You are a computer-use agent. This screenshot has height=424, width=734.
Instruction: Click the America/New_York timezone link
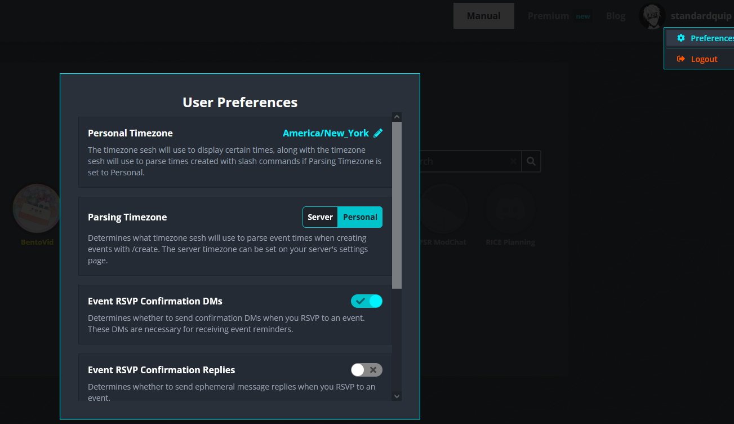click(326, 133)
